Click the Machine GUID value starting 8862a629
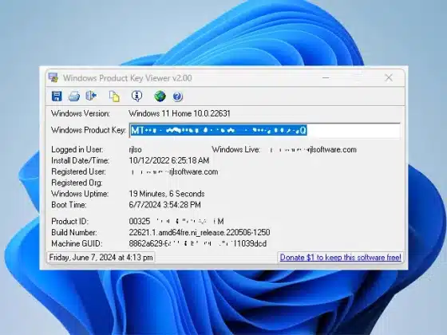Viewport: 447px width, 335px height. pos(198,244)
